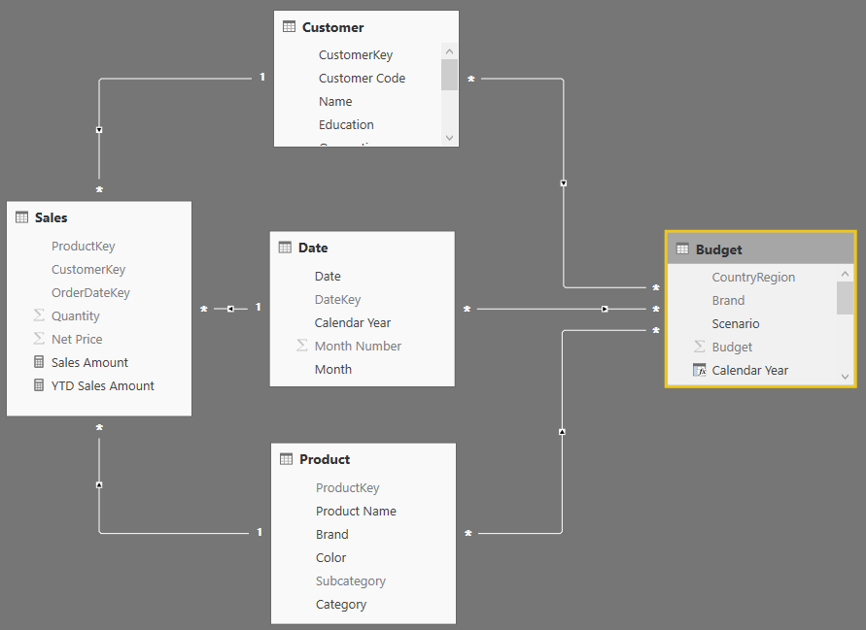Click calculator icon beside YTD Sales Amount
Screen dimensions: 866x630
pos(39,385)
